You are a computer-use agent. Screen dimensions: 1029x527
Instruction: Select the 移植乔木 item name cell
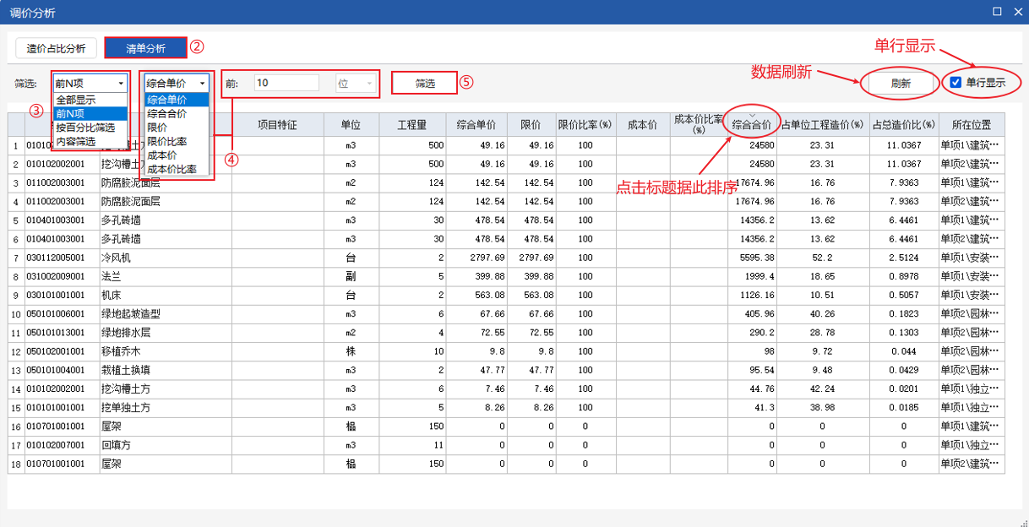point(165,351)
